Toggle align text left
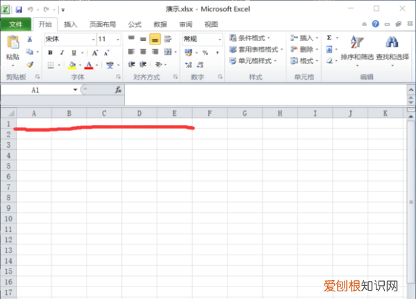The image size is (416, 299). 132,51
